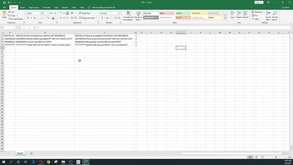This screenshot has width=293, height=165.
Task: Apply the Note cell style
Action: 216,17
